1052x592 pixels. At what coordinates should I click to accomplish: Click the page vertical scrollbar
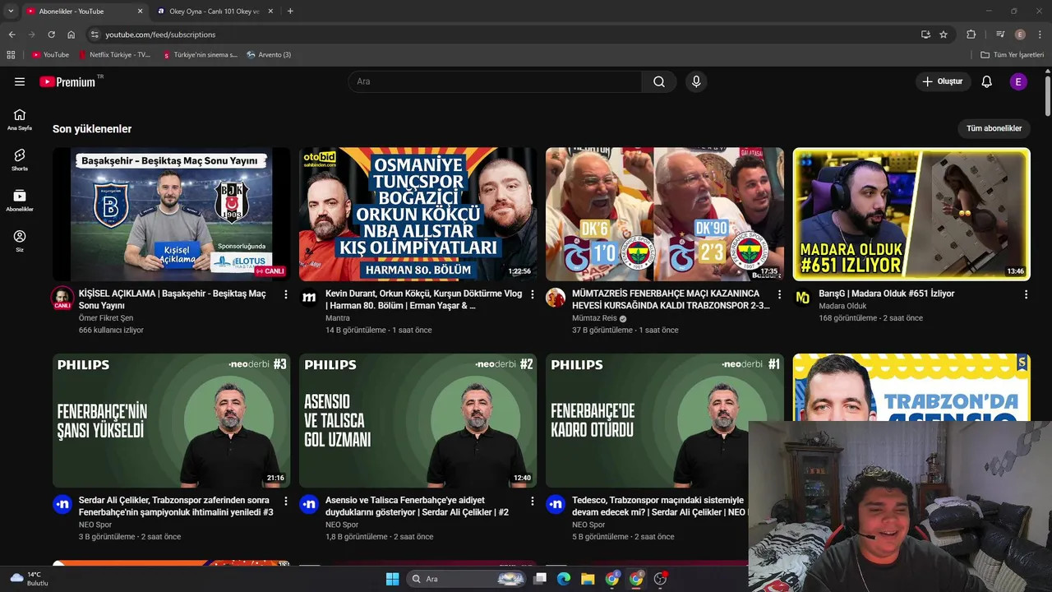pyautogui.click(x=1048, y=95)
